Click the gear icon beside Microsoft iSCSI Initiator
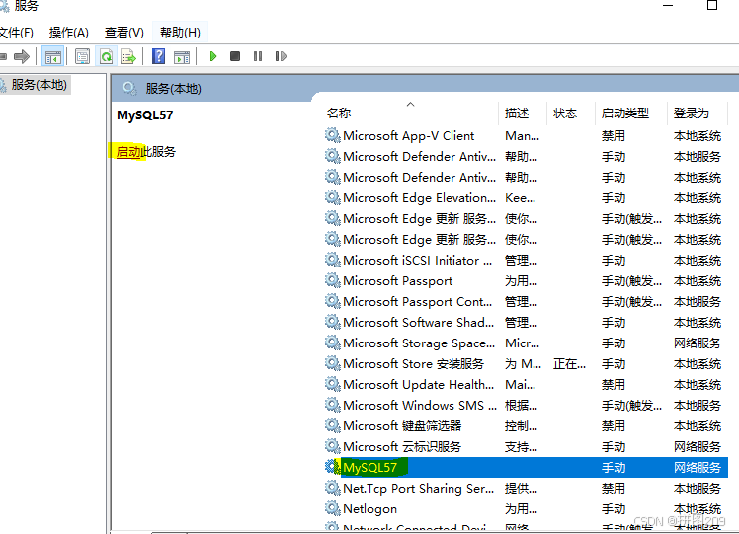The height and width of the screenshot is (534, 739). pyautogui.click(x=333, y=260)
